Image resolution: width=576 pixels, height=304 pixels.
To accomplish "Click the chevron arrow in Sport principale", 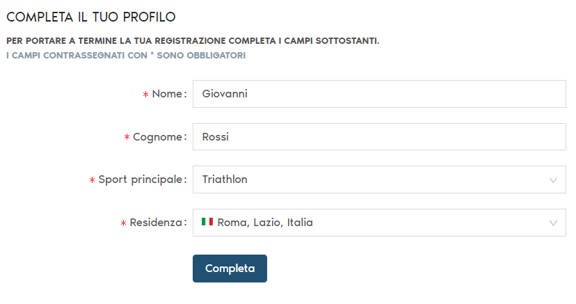I will pos(554,180).
